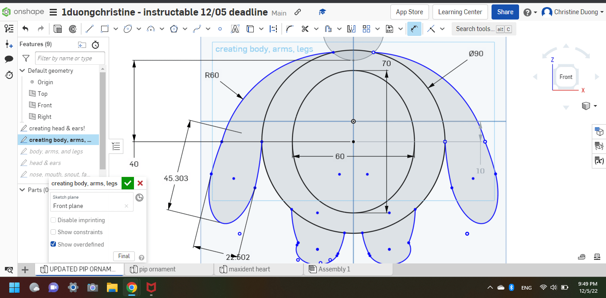Click the Search tools field
The image size is (606, 298).
[484, 29]
